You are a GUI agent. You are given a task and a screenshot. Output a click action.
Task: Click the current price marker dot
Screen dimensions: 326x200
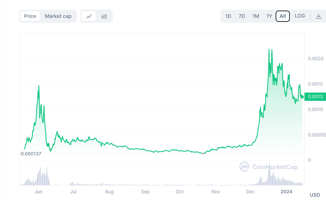302,97
